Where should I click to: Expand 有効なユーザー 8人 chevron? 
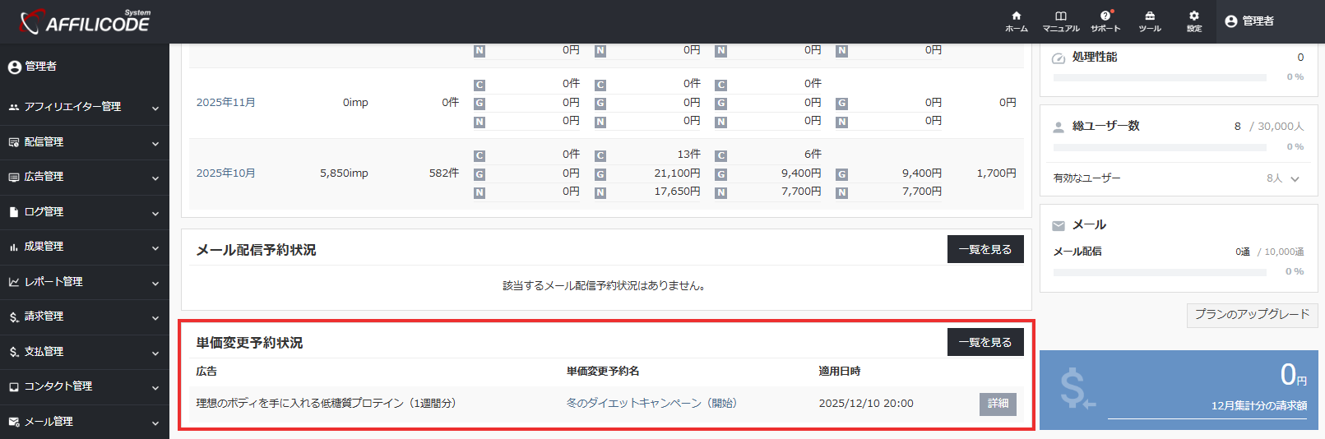pyautogui.click(x=1295, y=178)
